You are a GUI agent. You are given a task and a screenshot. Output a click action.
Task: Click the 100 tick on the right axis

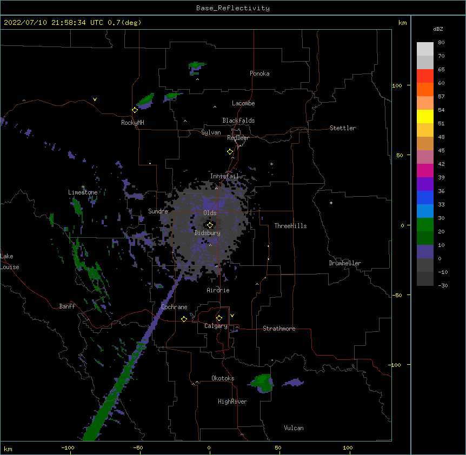pos(397,85)
